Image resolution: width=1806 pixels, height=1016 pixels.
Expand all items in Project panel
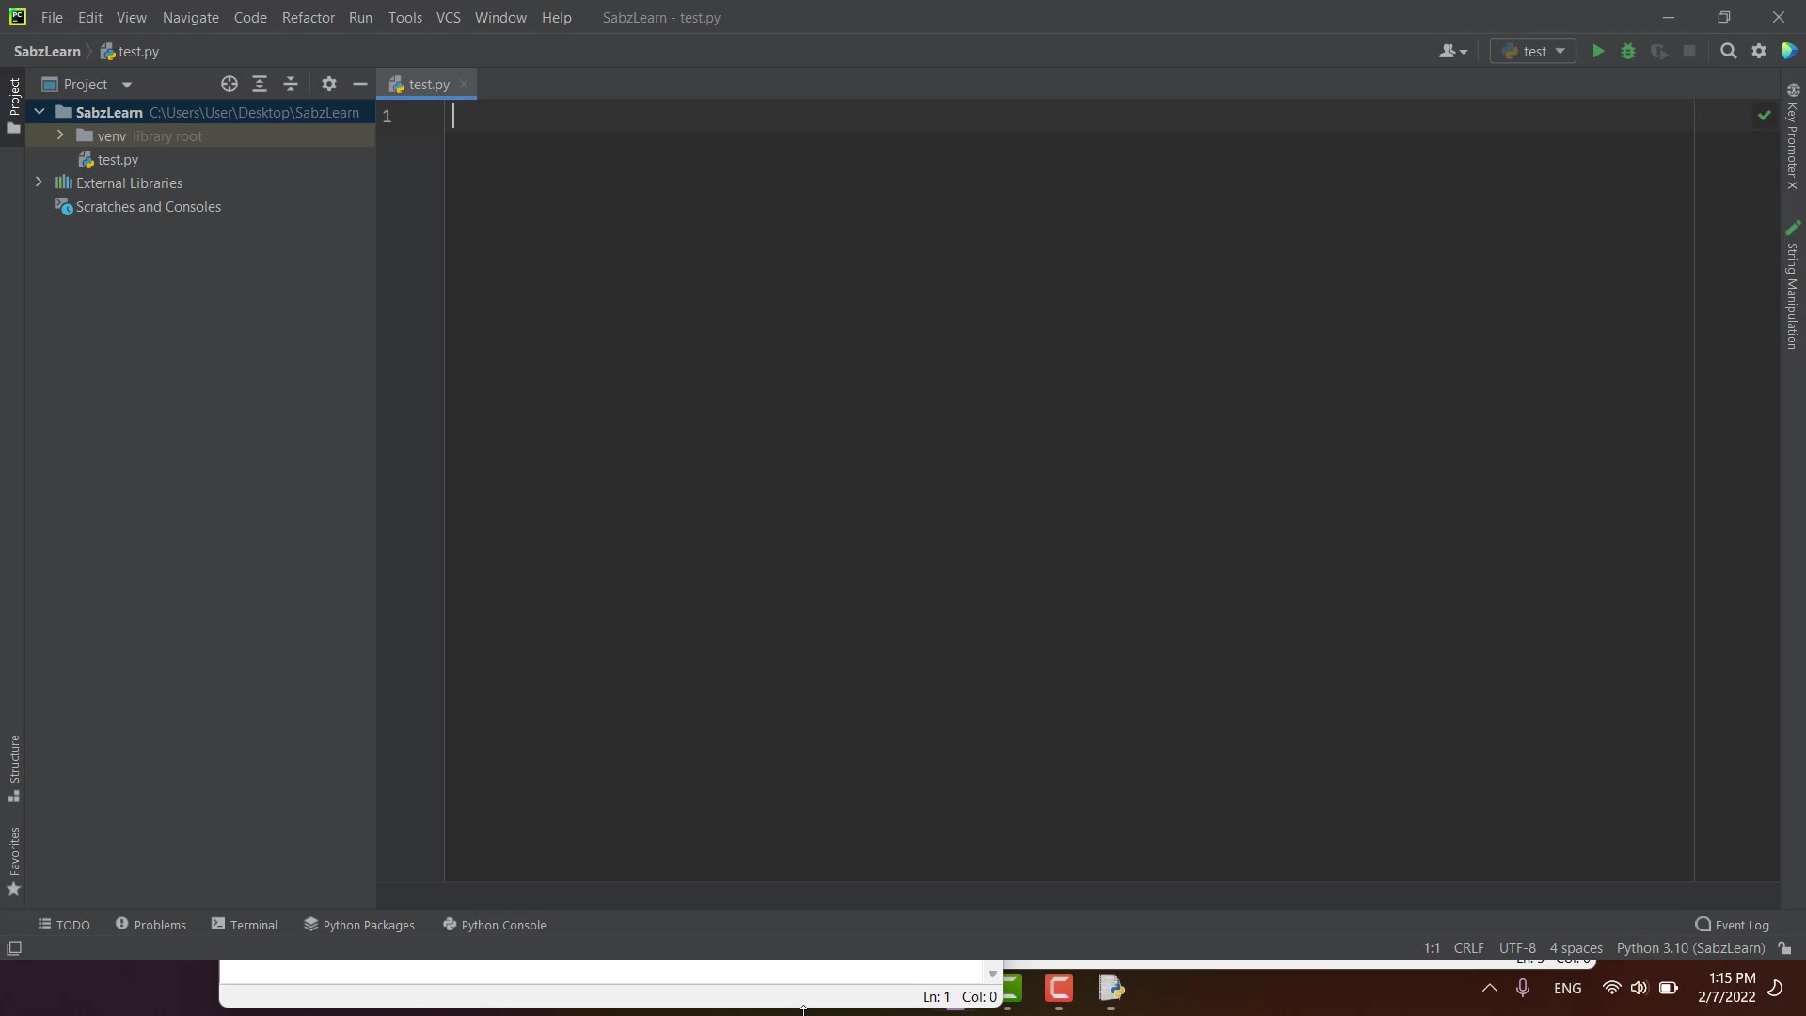tap(260, 85)
